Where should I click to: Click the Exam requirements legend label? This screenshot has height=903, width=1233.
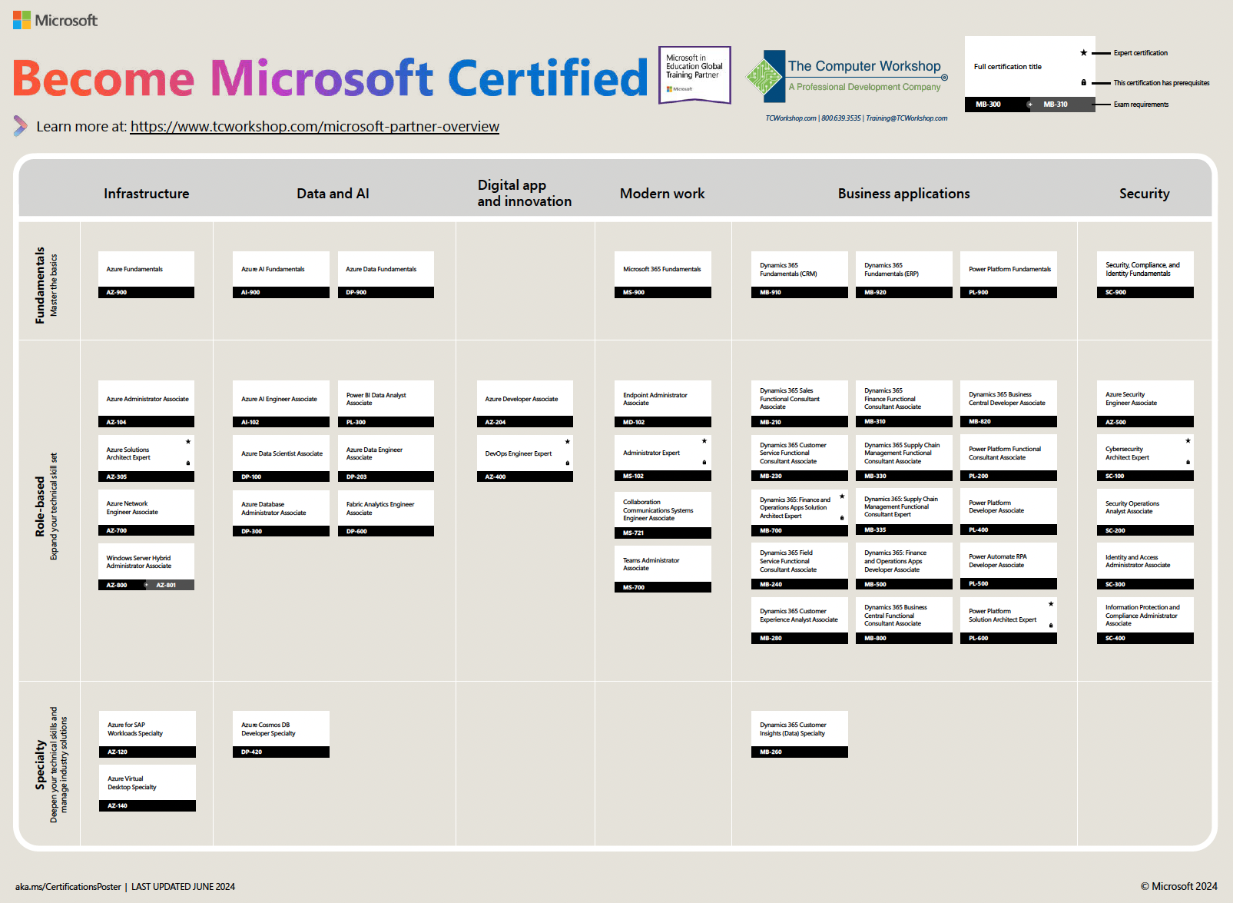pyautogui.click(x=1142, y=105)
